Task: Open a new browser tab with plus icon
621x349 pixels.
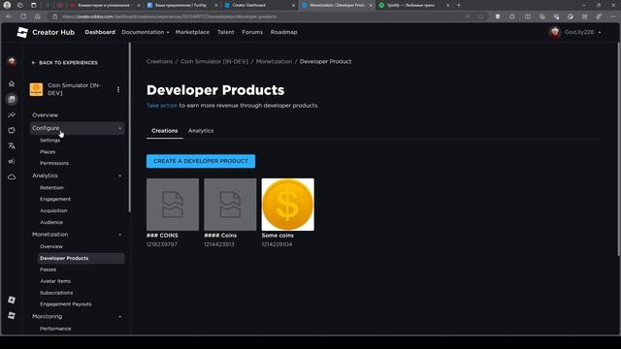Action: tap(459, 5)
